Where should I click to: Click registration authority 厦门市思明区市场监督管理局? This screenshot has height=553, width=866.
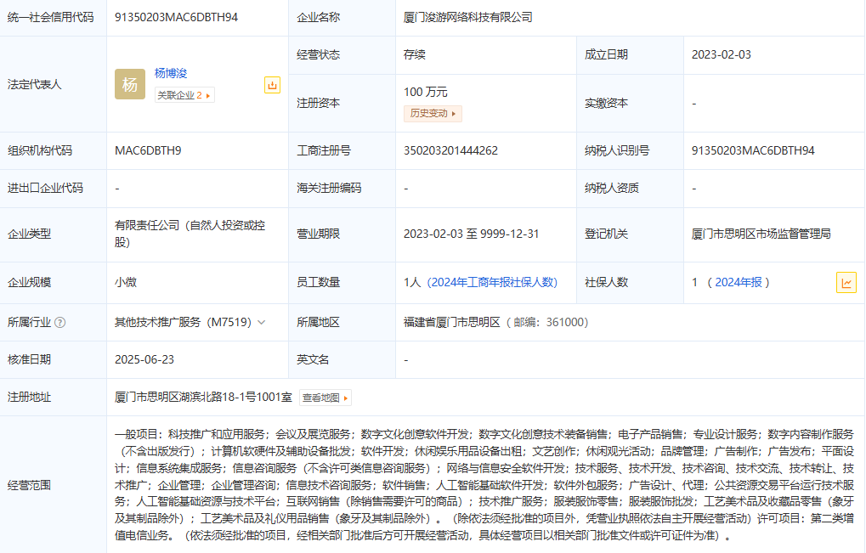click(x=761, y=234)
